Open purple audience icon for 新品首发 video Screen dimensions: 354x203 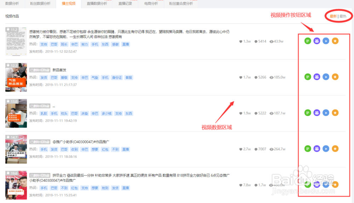click(x=317, y=77)
